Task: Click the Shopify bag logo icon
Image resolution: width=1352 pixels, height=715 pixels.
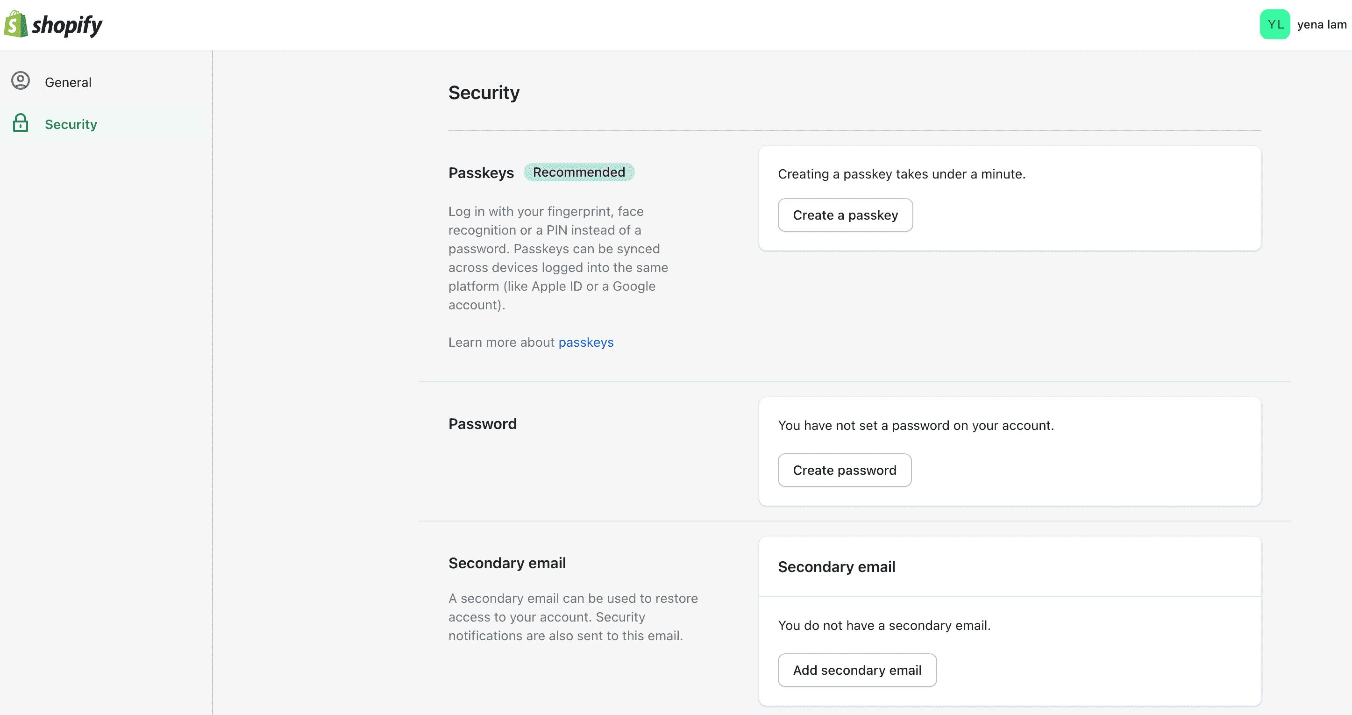Action: tap(16, 24)
